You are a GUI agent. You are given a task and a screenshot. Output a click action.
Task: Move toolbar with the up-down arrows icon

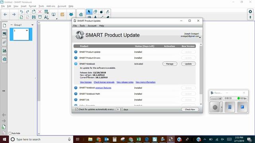point(250,17)
